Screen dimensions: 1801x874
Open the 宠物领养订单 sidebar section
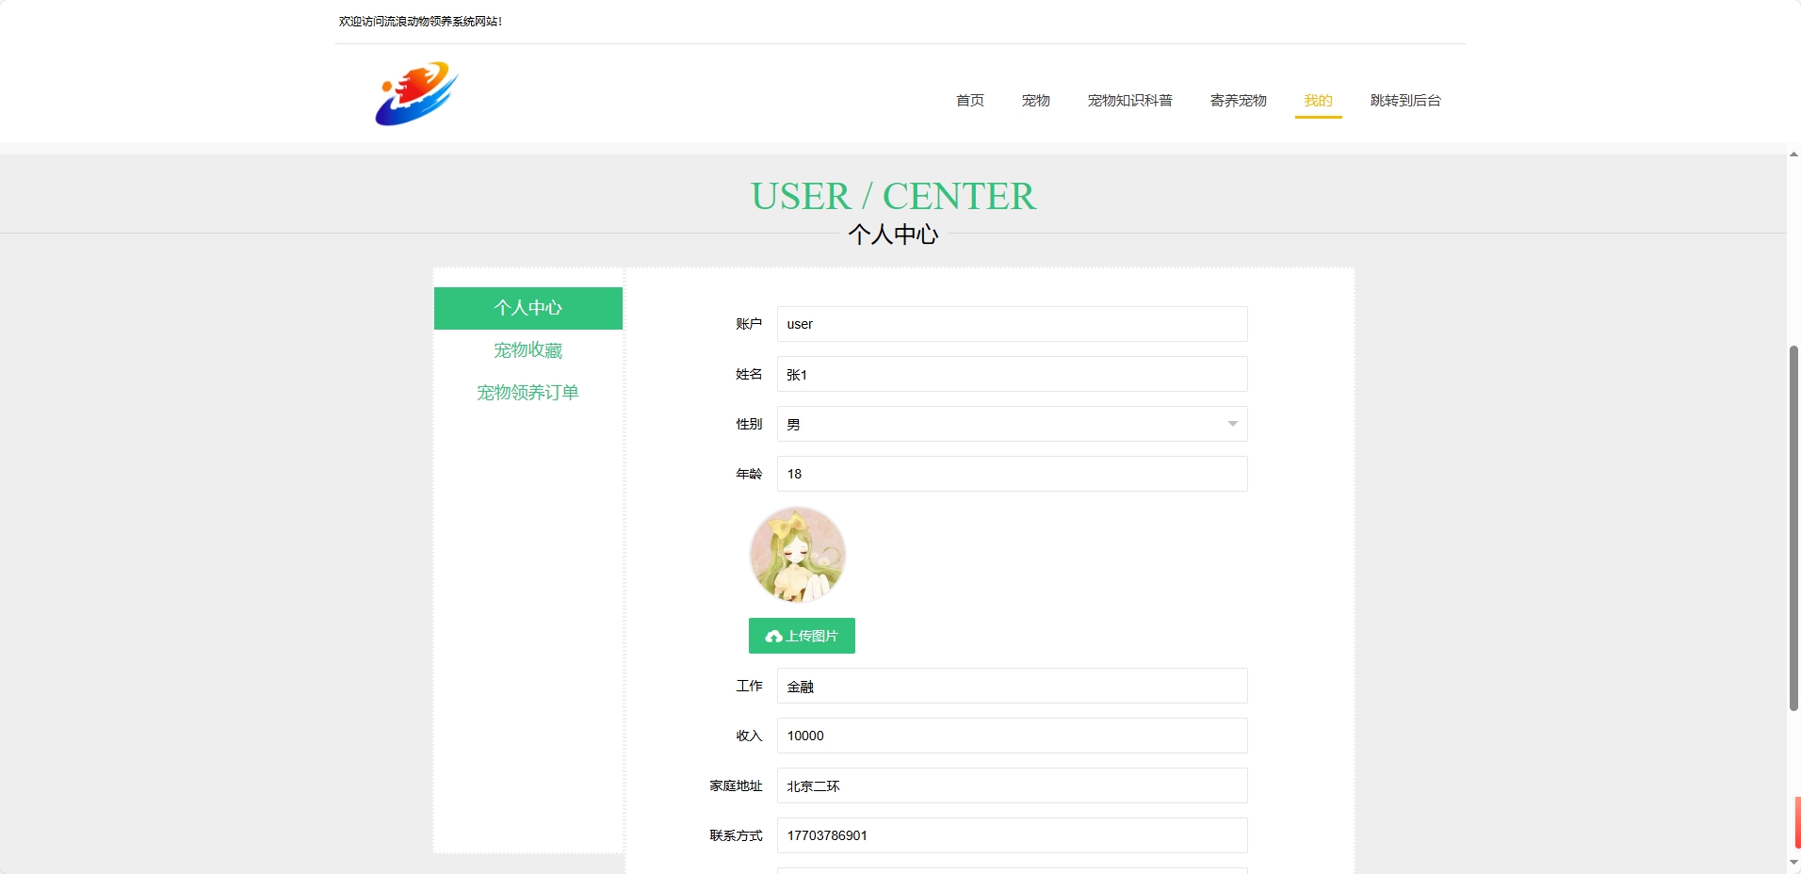click(x=527, y=392)
